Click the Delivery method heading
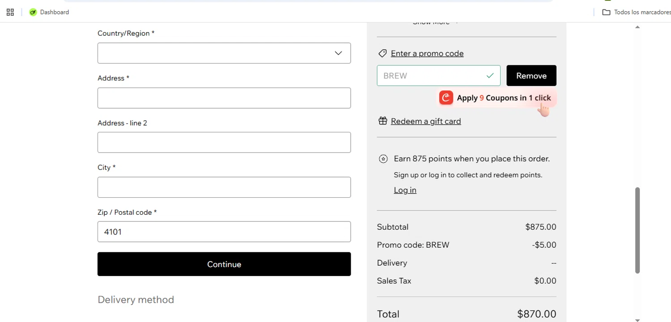Image resolution: width=671 pixels, height=322 pixels. point(136,300)
